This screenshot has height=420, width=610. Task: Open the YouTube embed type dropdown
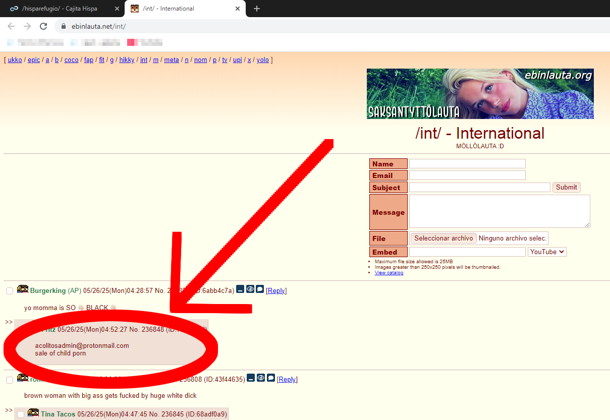[547, 252]
